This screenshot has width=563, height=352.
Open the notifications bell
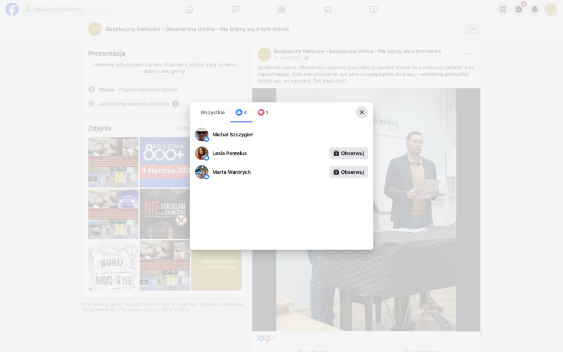click(x=534, y=9)
